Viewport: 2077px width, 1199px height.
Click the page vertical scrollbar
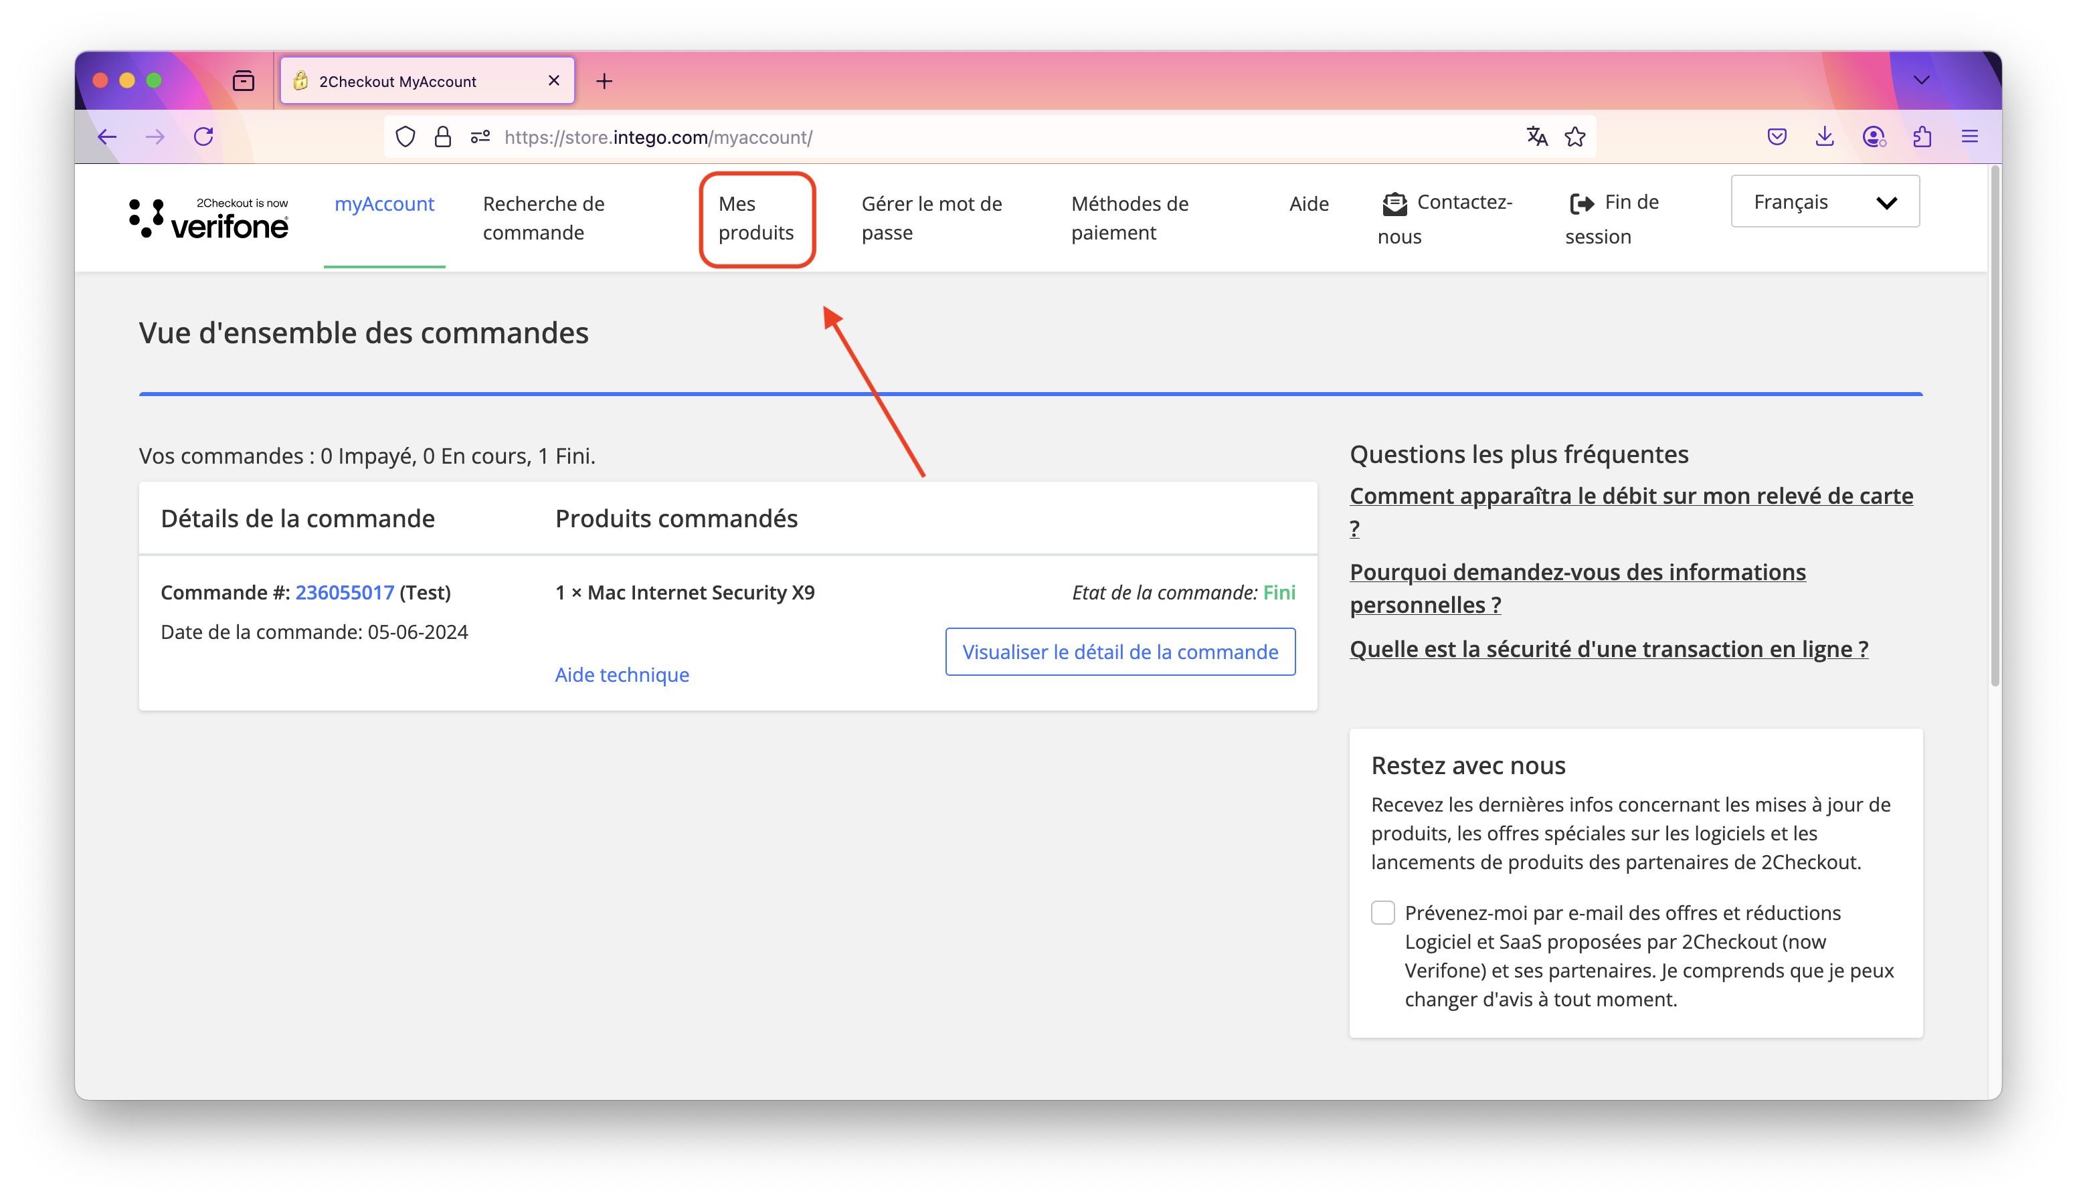[1995, 427]
